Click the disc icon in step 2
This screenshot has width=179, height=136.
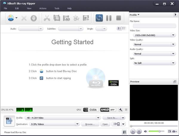pos(41,71)
